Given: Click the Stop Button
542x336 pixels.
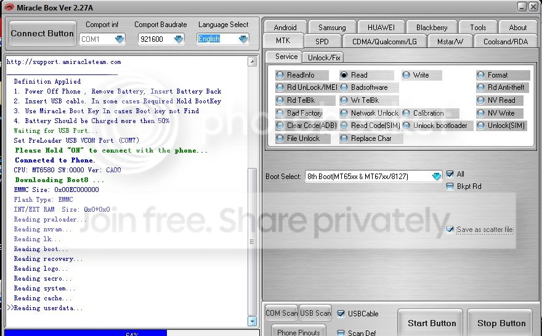Looking at the screenshot, I should pyautogui.click(x=501, y=323).
